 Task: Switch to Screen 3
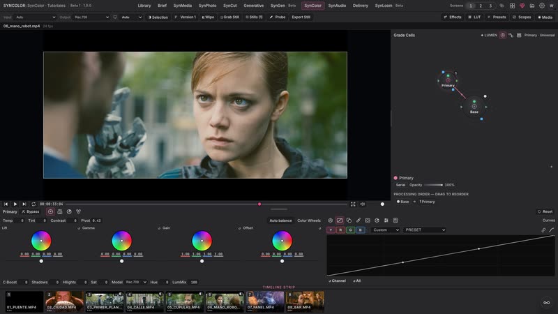coord(490,6)
